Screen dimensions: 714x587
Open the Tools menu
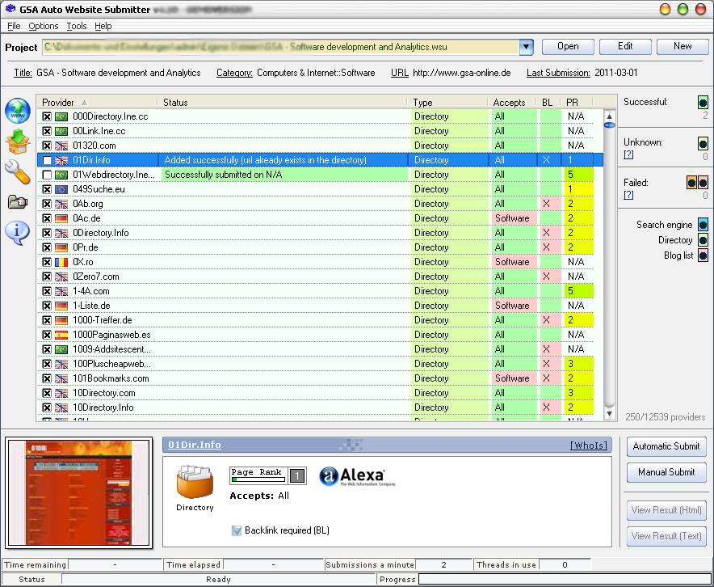pos(76,26)
